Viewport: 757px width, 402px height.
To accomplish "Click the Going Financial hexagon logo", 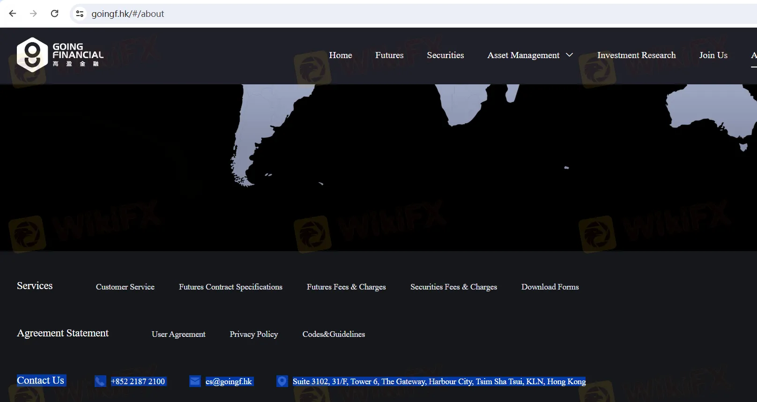I will pyautogui.click(x=32, y=55).
